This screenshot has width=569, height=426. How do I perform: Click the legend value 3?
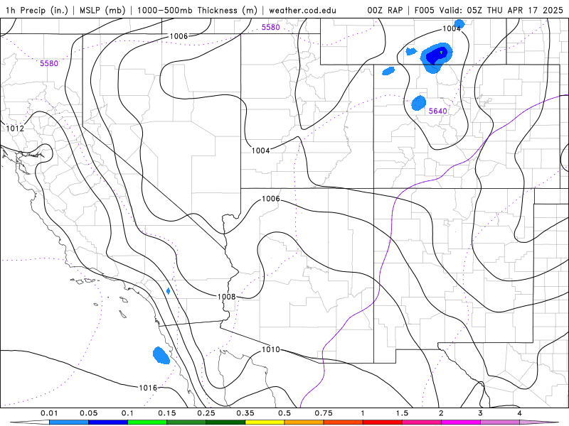pyautogui.click(x=481, y=413)
